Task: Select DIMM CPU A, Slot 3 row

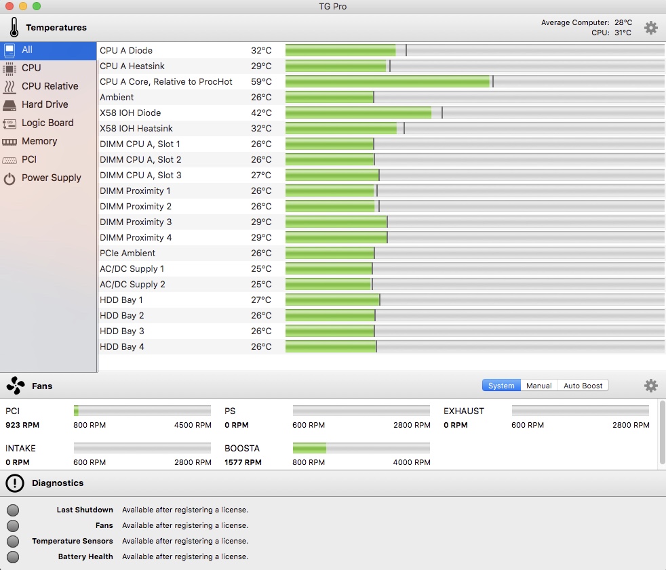Action: (x=381, y=176)
